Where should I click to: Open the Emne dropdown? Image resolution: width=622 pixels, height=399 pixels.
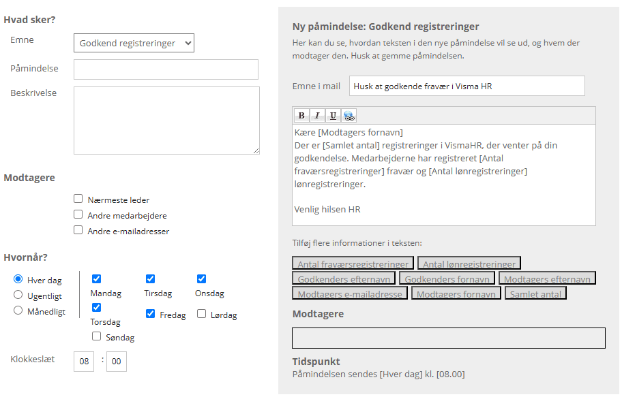(134, 44)
